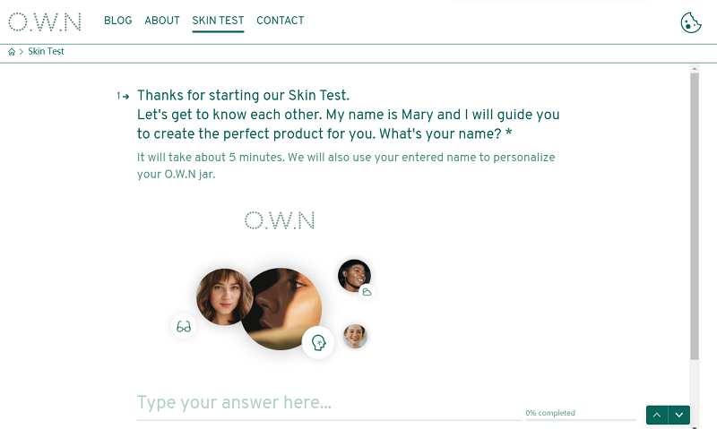
Task: Select the Skin Test nav tab
Action: click(x=218, y=21)
